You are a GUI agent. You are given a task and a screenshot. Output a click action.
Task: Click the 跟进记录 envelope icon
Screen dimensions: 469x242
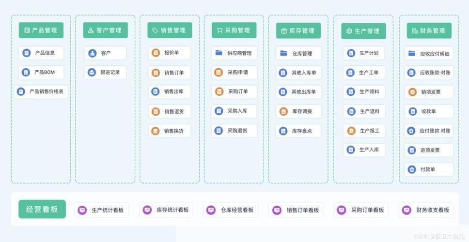tap(92, 73)
